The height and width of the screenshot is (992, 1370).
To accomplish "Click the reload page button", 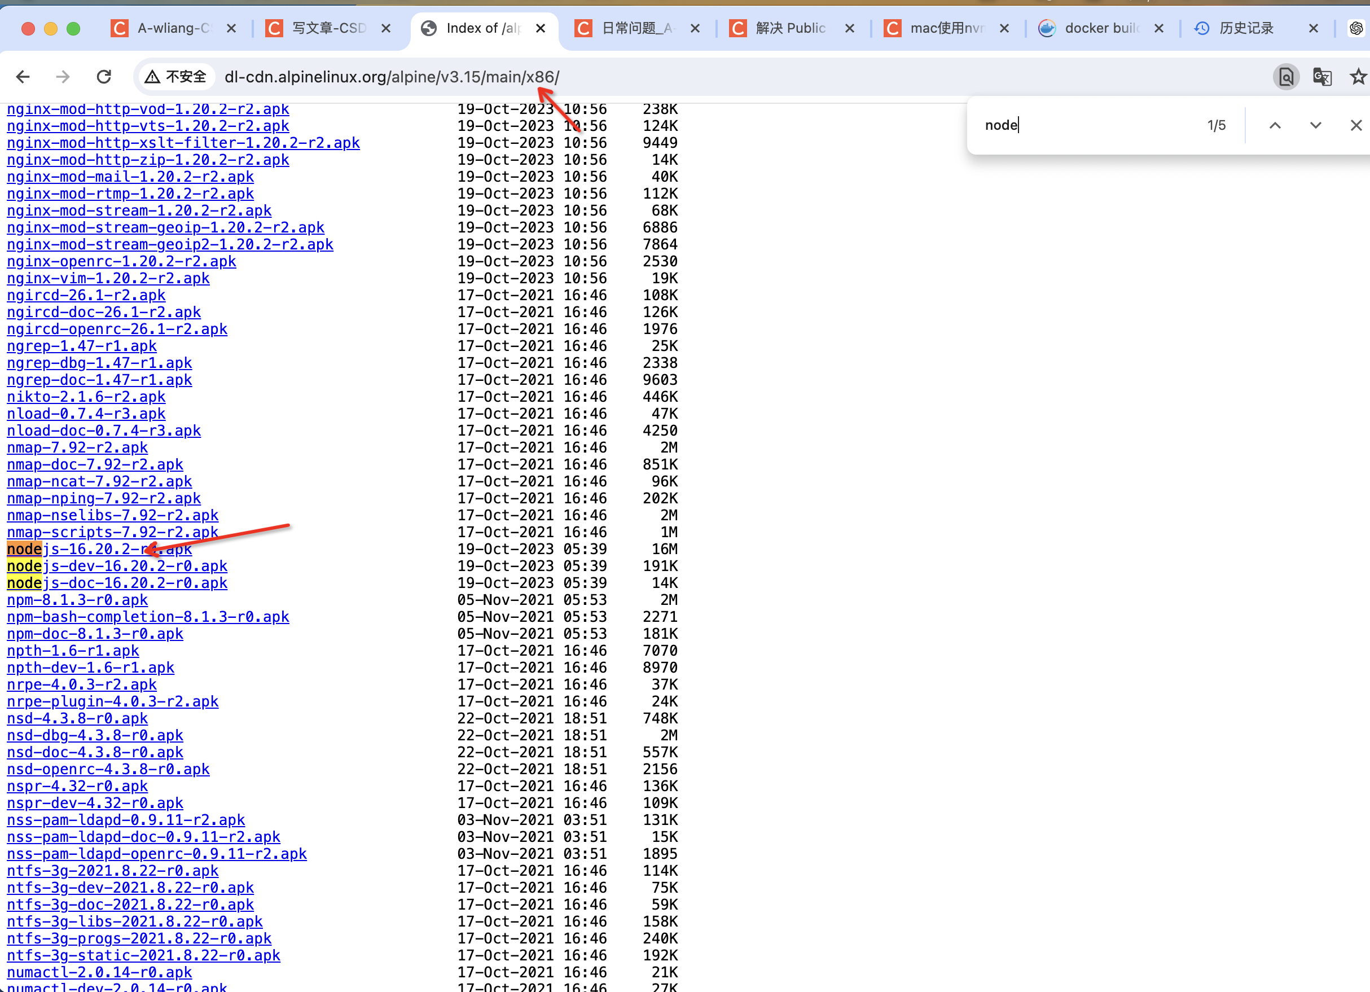I will point(104,77).
